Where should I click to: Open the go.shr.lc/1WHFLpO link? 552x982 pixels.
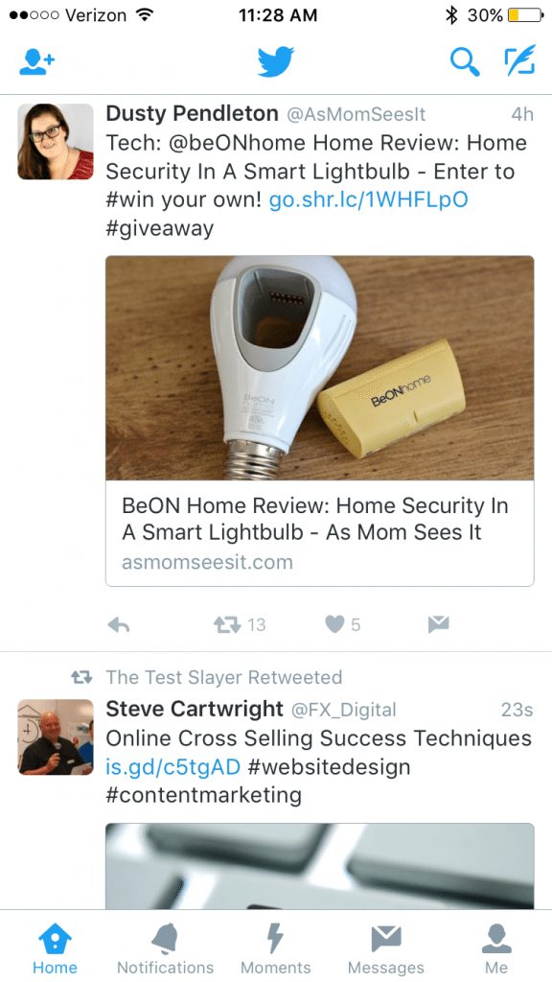pyautogui.click(x=368, y=199)
